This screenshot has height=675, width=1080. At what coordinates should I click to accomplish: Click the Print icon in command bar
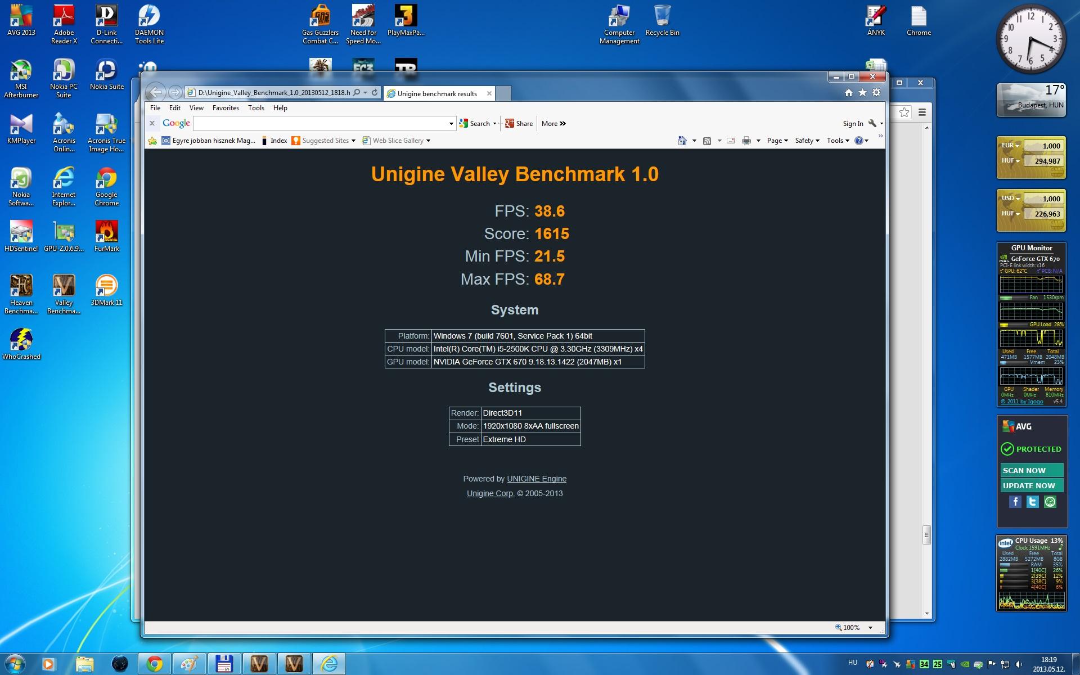(x=746, y=141)
